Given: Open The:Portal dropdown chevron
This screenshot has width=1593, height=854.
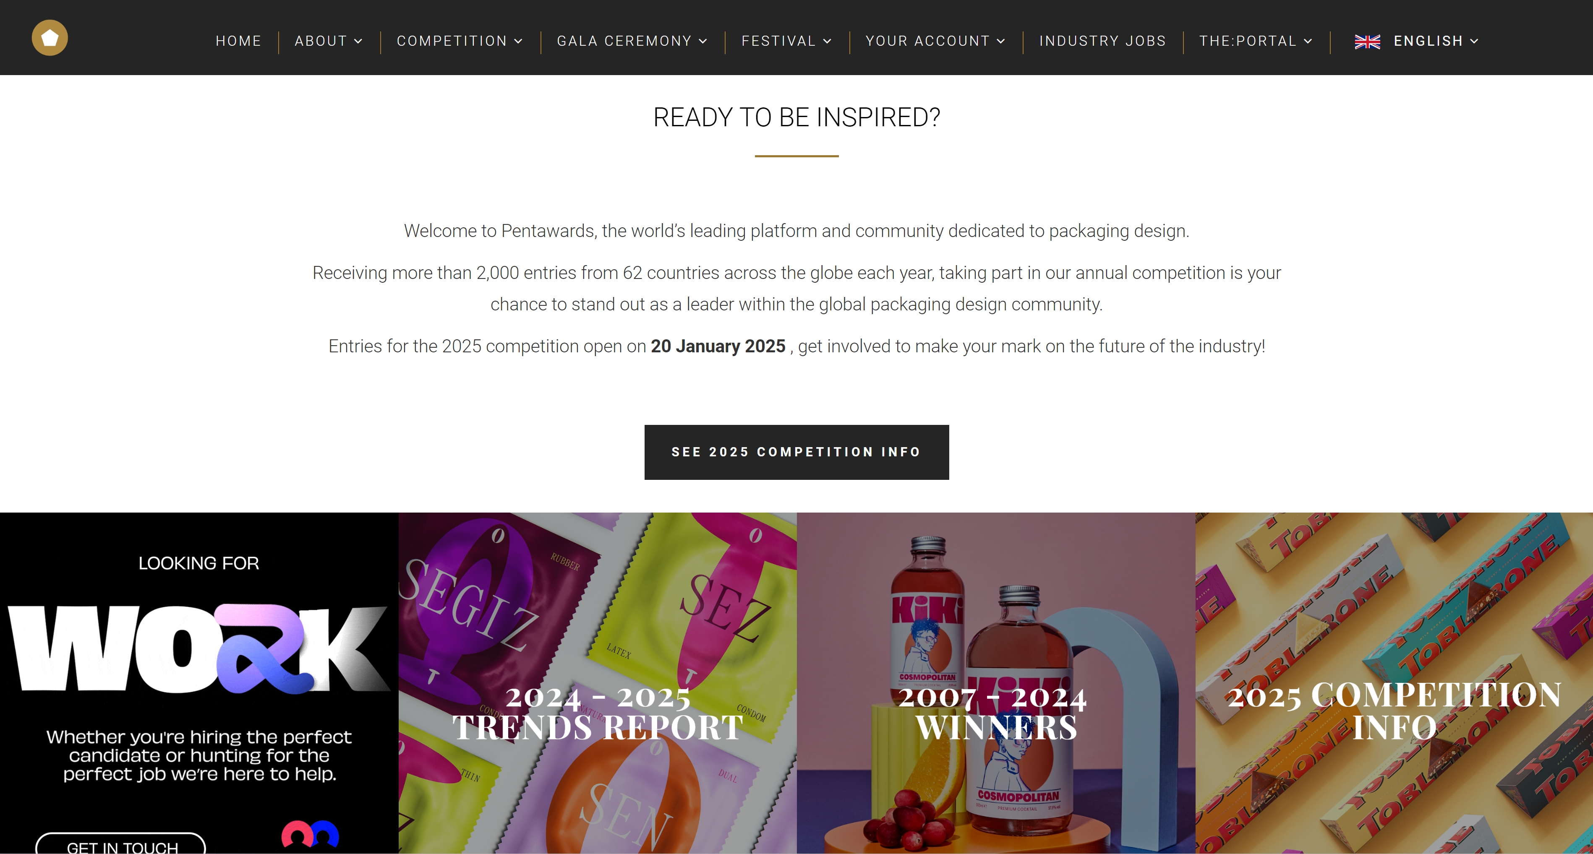Looking at the screenshot, I should coord(1308,42).
